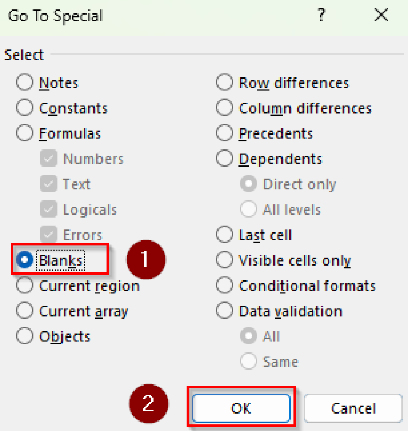Select Last cell
The image size is (408, 431).
click(225, 234)
